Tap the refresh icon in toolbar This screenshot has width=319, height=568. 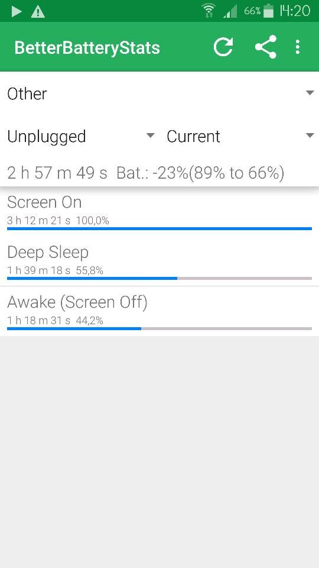(223, 47)
